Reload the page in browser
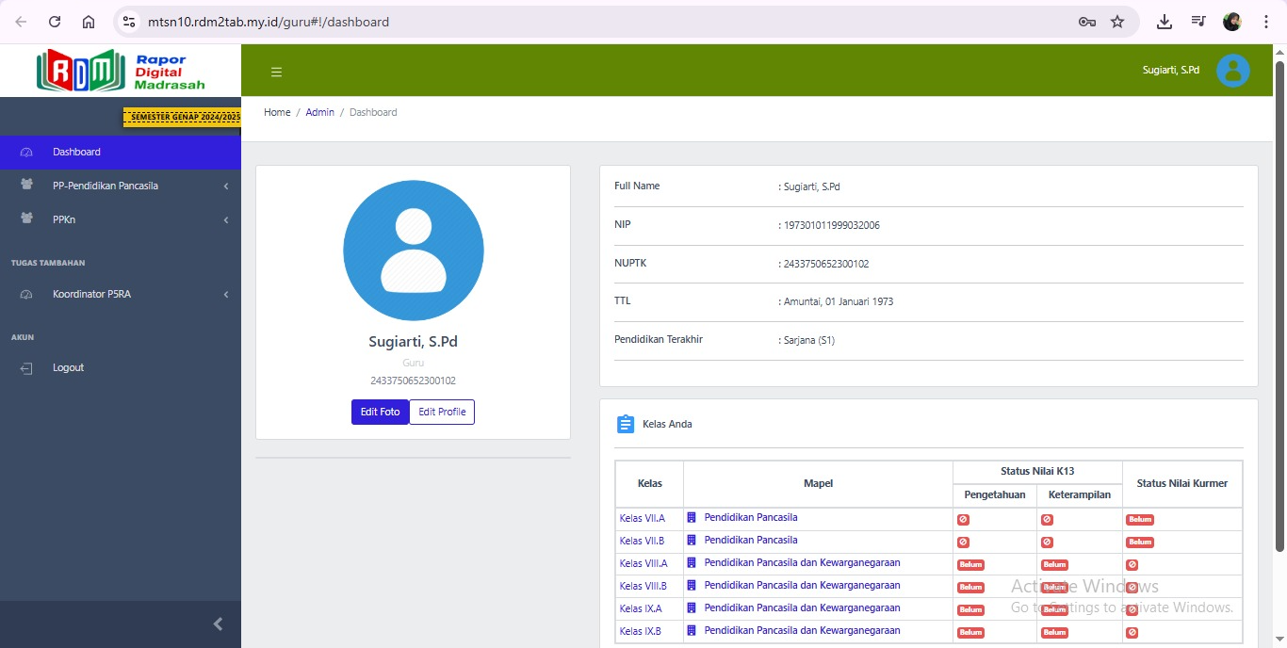Viewport: 1287px width, 648px height. pyautogui.click(x=55, y=22)
